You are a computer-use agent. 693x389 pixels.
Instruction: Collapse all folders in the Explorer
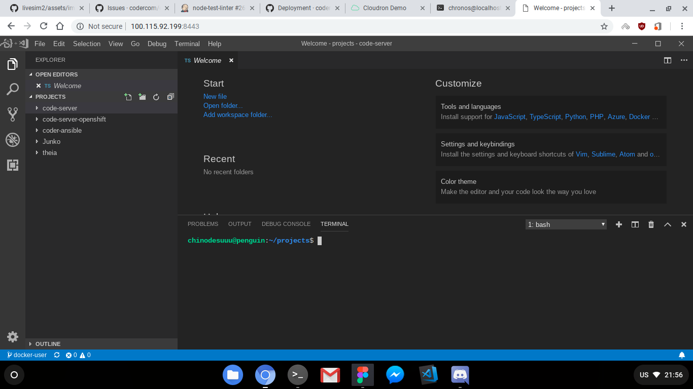(x=170, y=97)
